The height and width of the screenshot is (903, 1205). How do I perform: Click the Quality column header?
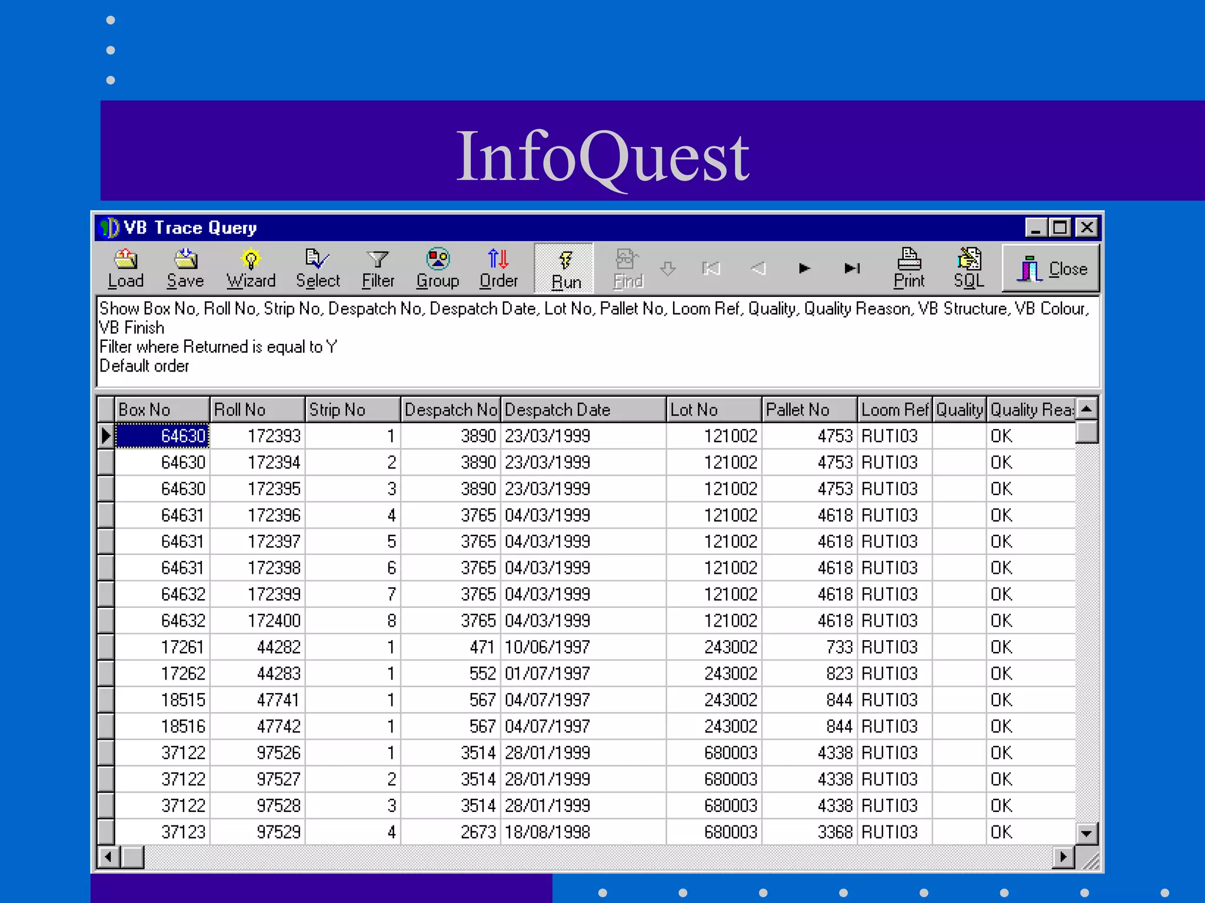959,410
